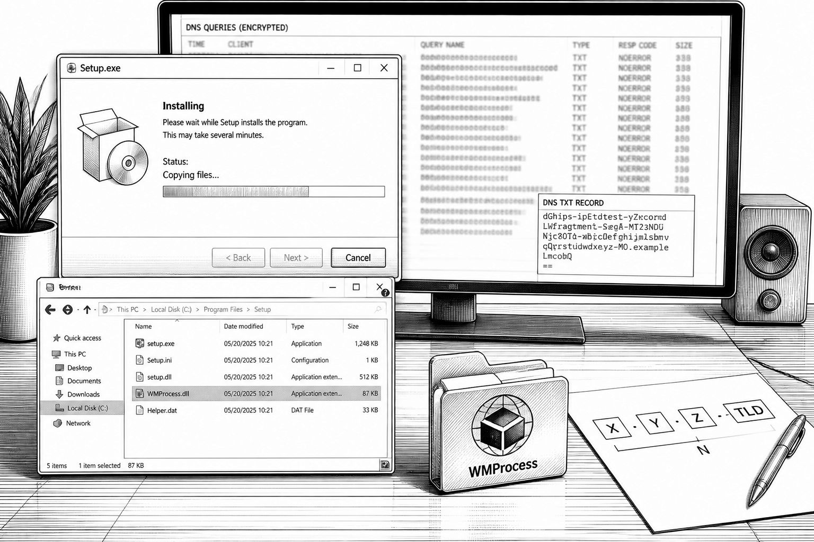Go back with the Explorer back arrow
The height and width of the screenshot is (542, 814).
point(50,310)
